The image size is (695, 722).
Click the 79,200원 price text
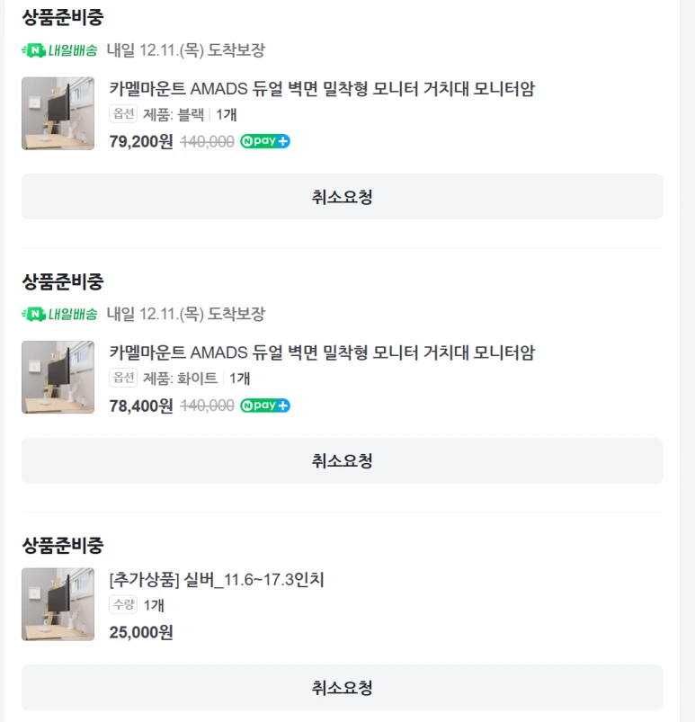pos(141,141)
